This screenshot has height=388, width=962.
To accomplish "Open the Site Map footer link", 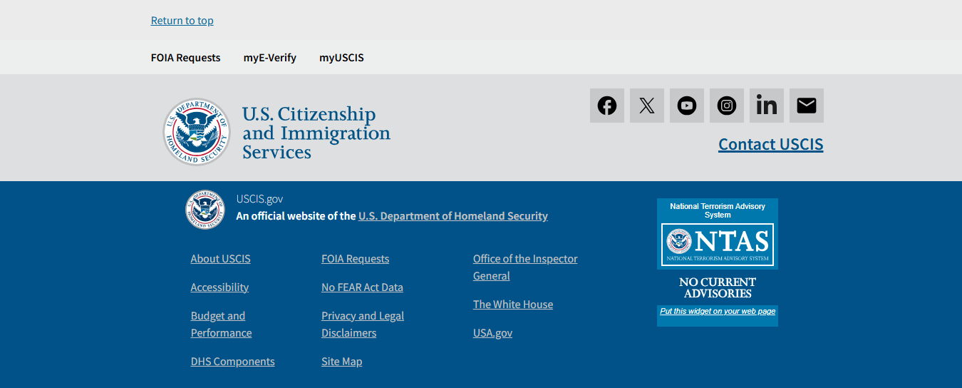I will [x=341, y=362].
